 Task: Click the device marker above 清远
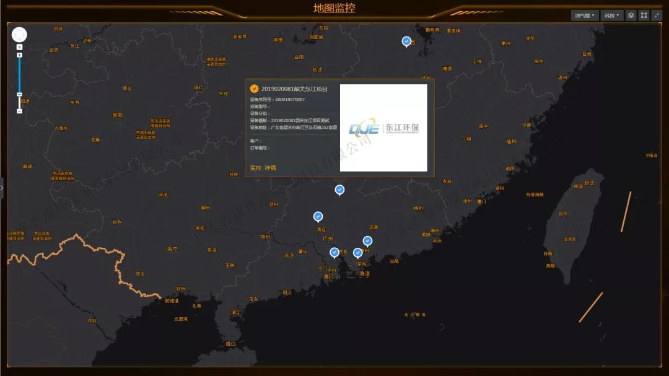coord(318,217)
